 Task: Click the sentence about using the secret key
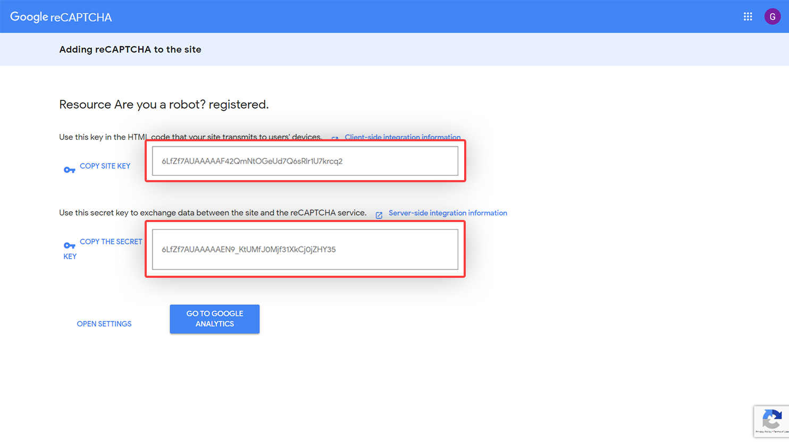[x=213, y=213]
